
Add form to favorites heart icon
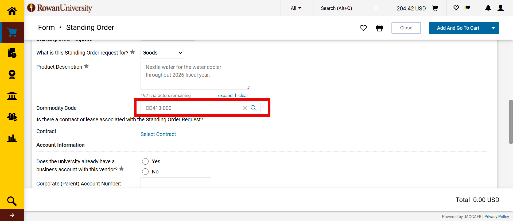pos(363,28)
